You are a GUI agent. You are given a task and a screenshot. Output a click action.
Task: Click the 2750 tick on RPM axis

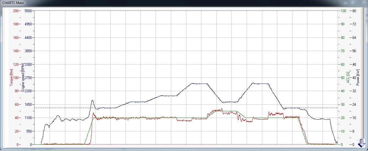click(28, 78)
